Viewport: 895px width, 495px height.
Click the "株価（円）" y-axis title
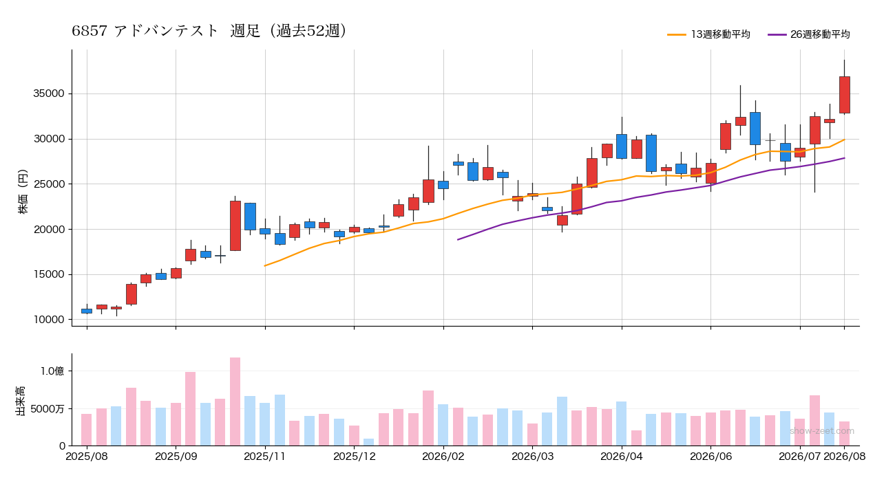23,187
